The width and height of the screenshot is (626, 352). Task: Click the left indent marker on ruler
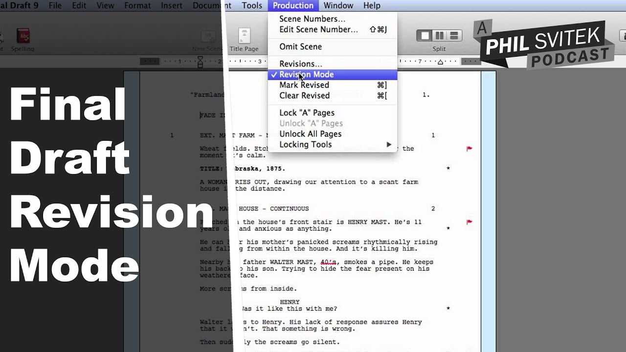pyautogui.click(x=200, y=62)
